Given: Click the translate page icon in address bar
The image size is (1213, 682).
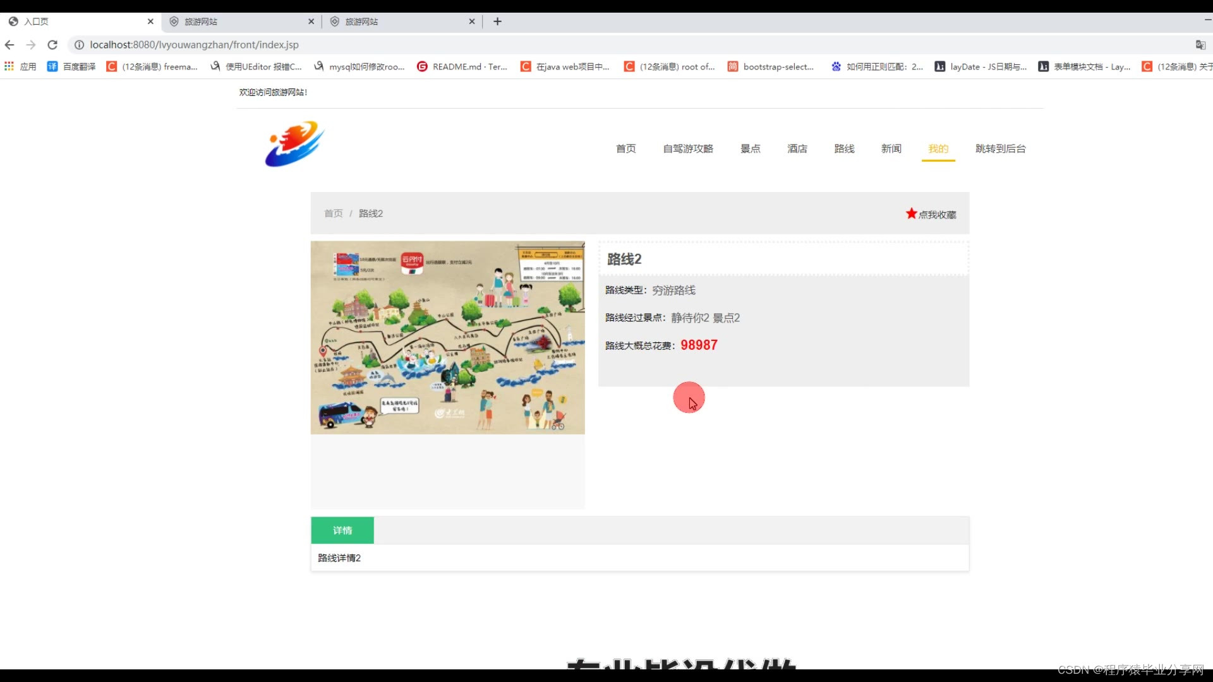Looking at the screenshot, I should tap(1200, 45).
